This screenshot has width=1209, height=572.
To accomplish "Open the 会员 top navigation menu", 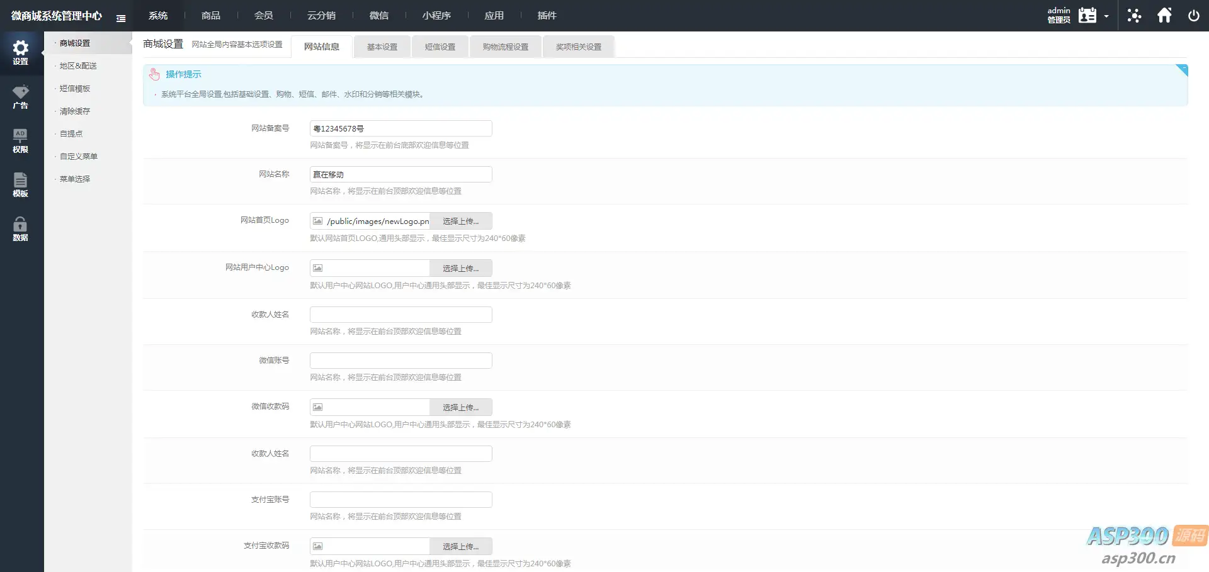I will [x=264, y=15].
